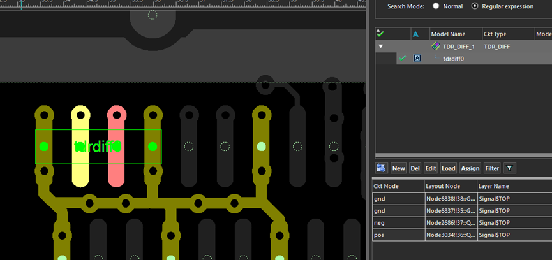Click the green check-all column header icon
The height and width of the screenshot is (260, 552).
click(x=380, y=34)
